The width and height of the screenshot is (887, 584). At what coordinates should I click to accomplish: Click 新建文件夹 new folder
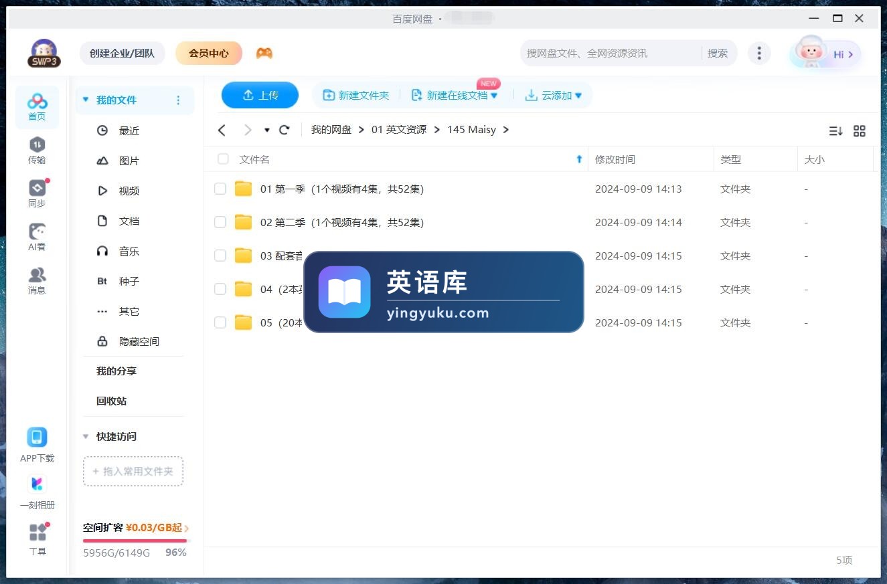(x=356, y=96)
